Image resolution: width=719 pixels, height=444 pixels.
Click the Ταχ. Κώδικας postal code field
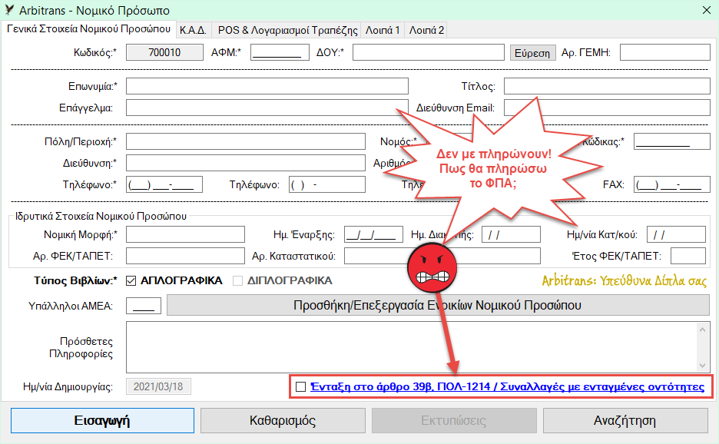(x=672, y=141)
